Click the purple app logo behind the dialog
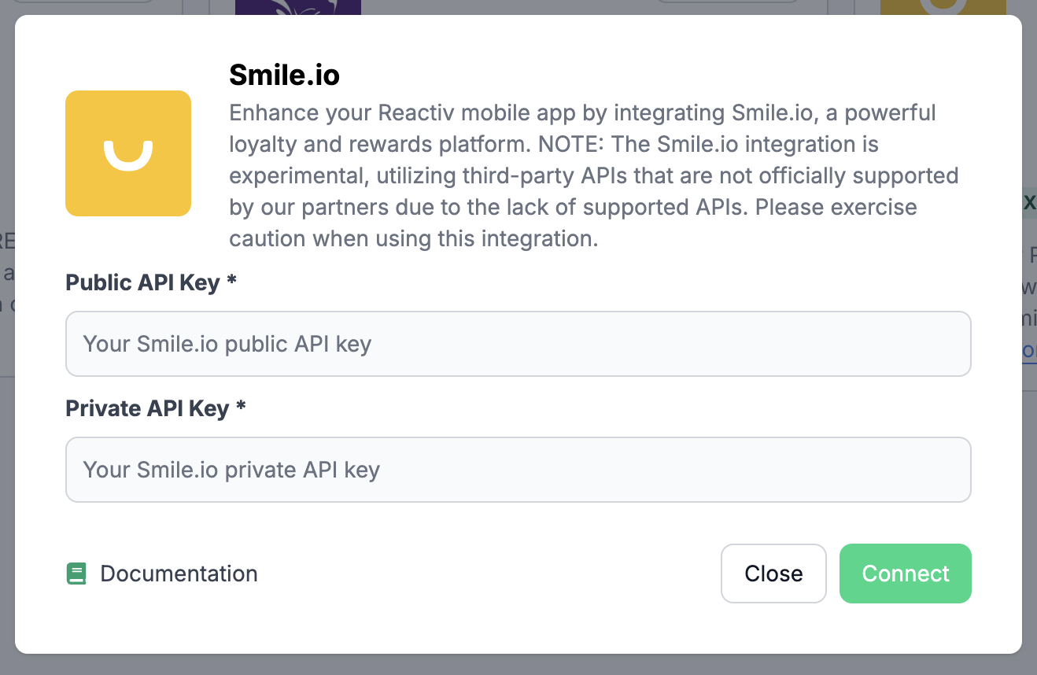Viewport: 1037px width, 675px height. coord(297,7)
